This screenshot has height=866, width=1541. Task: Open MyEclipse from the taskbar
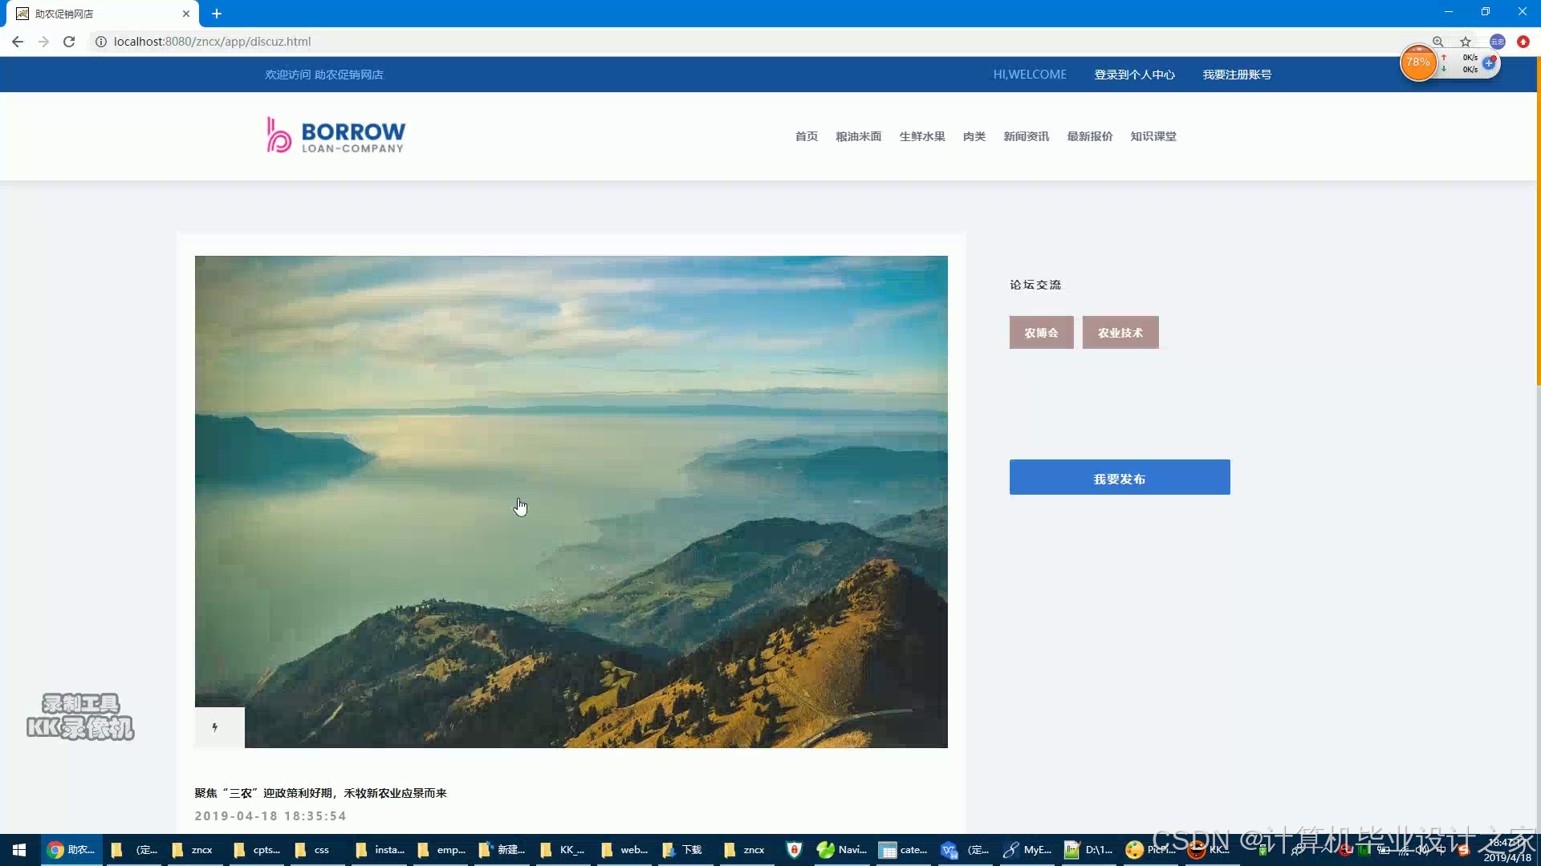(1027, 850)
